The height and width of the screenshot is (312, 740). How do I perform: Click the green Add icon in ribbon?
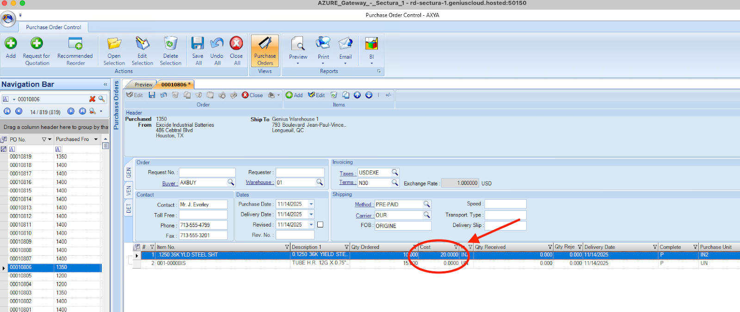tap(11, 44)
